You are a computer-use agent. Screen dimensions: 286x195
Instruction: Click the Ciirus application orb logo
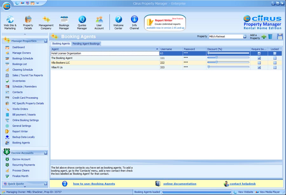(x=7, y=6)
